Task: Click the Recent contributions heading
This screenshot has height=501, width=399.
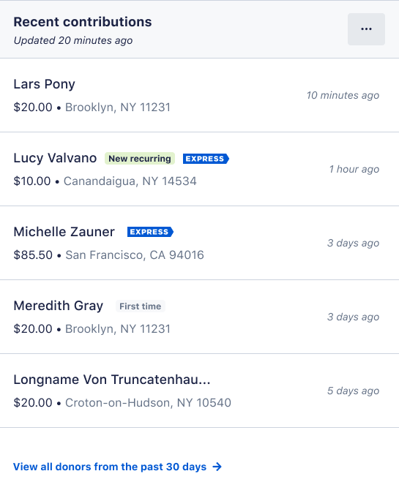Action: click(83, 22)
